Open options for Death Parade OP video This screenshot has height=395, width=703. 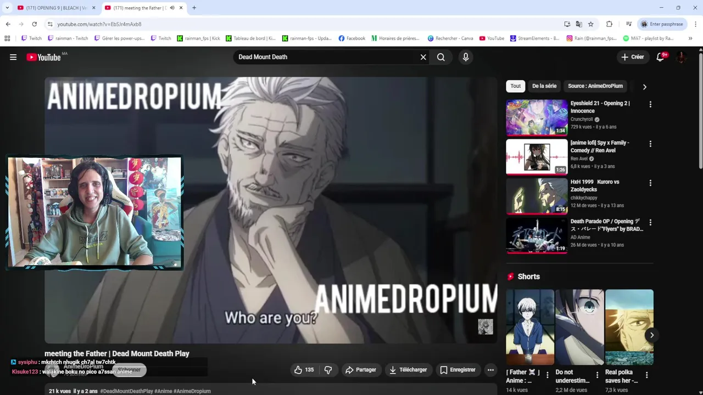650,223
